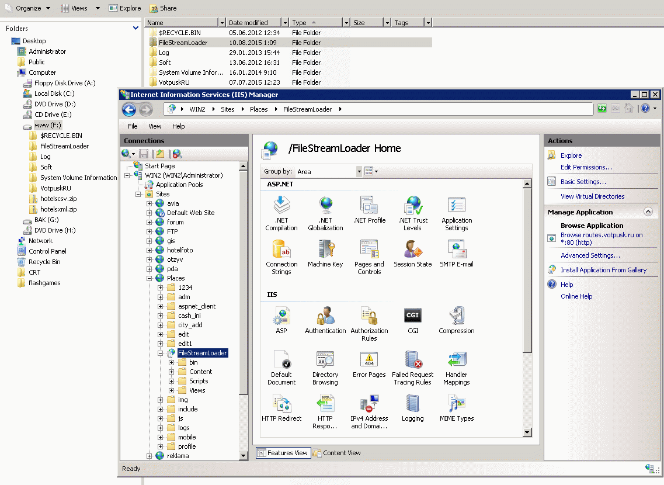Open Connection Strings feature
The width and height of the screenshot is (664, 485).
tap(281, 257)
